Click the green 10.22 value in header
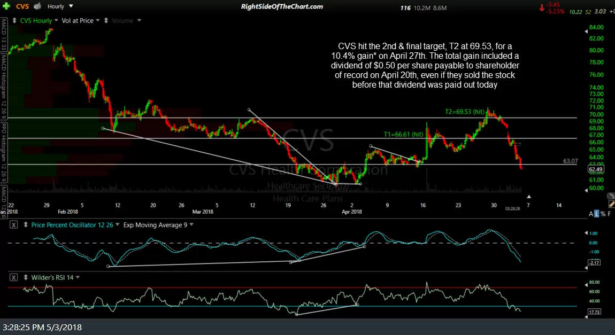The width and height of the screenshot is (615, 335). [575, 12]
